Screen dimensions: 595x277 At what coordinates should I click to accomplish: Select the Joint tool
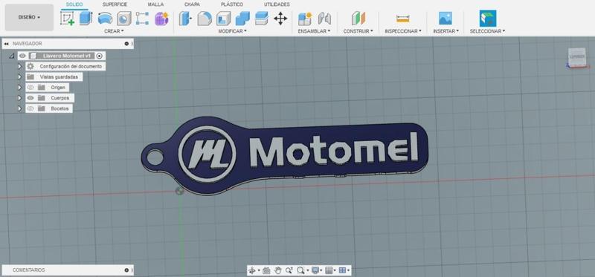pyautogui.click(x=324, y=18)
